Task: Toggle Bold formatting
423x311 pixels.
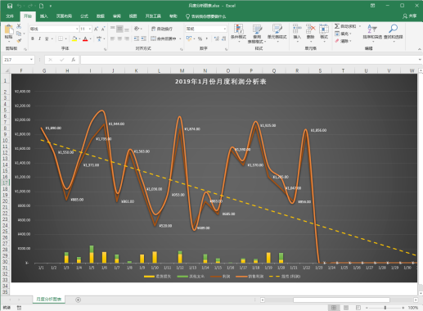Action: pos(33,38)
